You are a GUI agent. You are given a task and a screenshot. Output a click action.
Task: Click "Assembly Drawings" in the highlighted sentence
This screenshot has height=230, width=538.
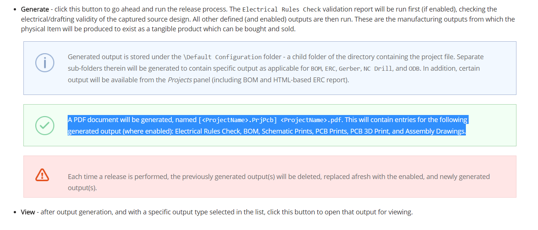click(435, 131)
